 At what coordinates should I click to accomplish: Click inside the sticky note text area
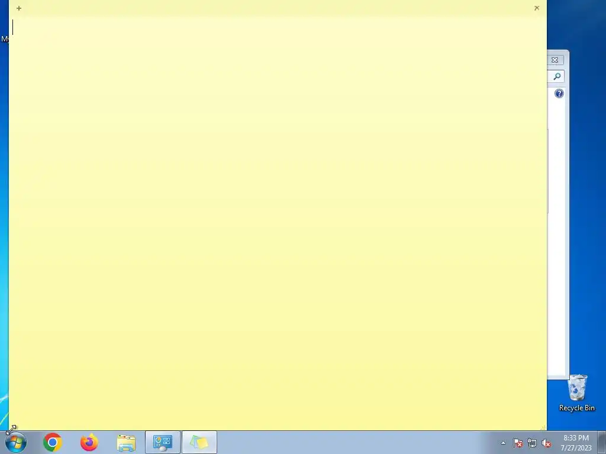(278, 223)
